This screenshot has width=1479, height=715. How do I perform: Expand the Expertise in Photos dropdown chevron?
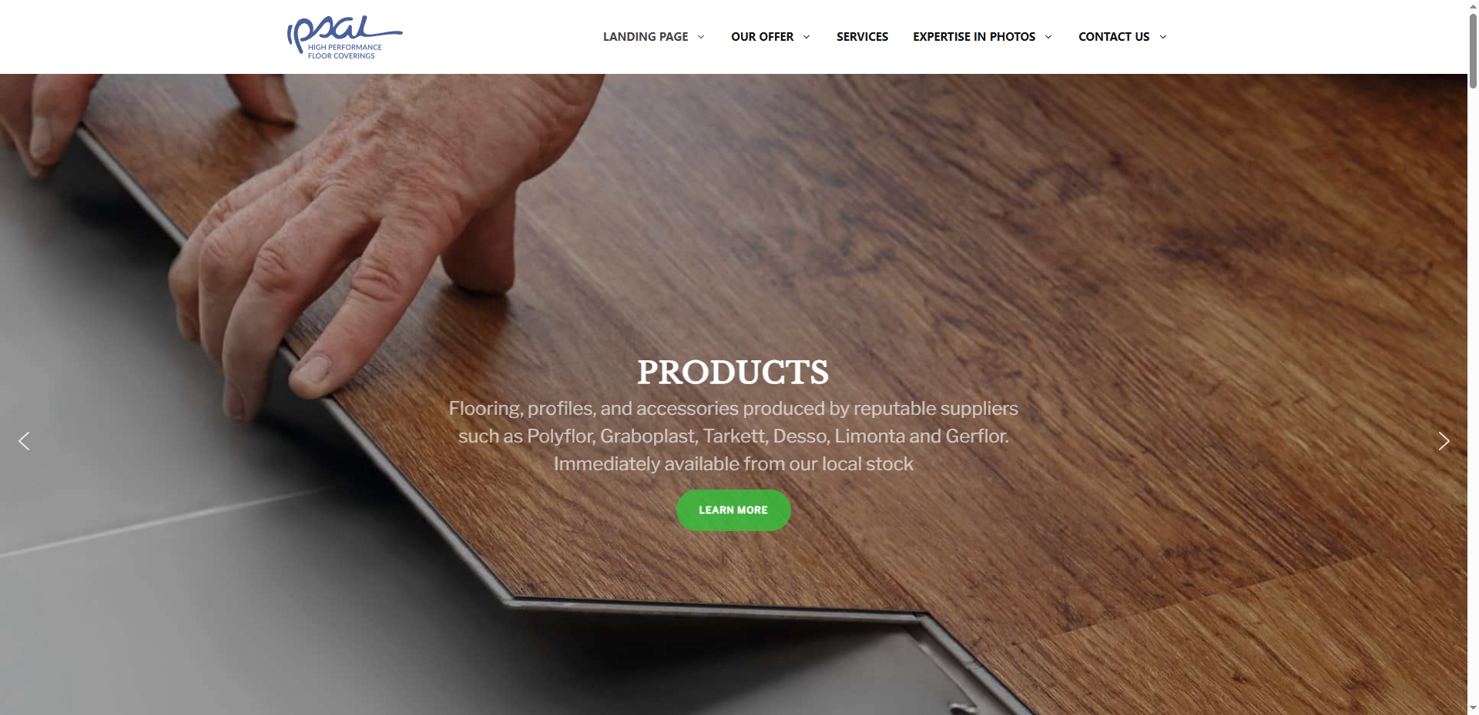[1048, 37]
